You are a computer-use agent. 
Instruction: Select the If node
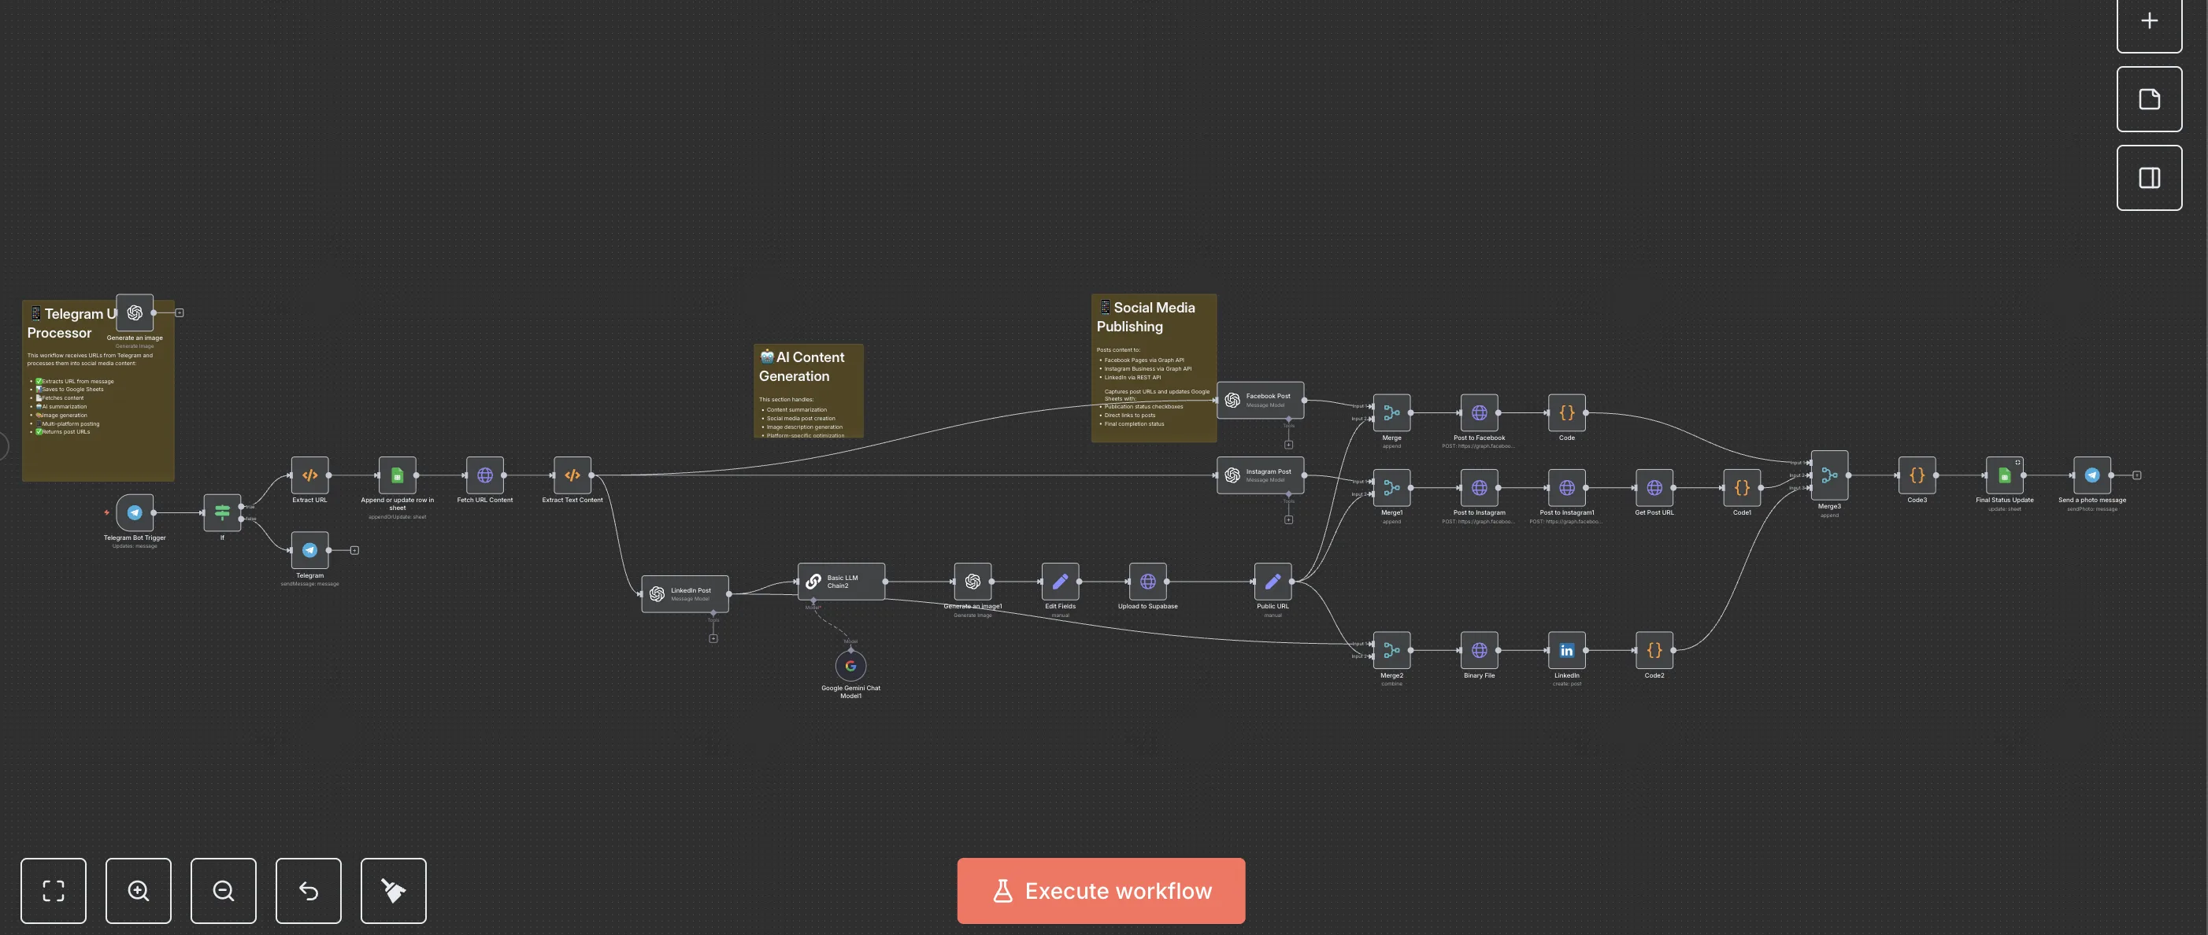tap(222, 512)
